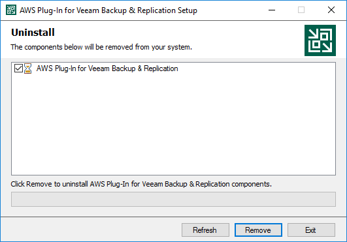Minimize the setup window
347x242 pixels.
pos(272,10)
